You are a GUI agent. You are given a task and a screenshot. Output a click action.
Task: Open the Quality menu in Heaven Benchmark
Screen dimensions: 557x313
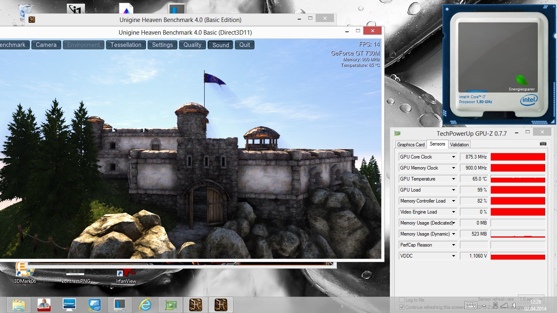tap(192, 45)
